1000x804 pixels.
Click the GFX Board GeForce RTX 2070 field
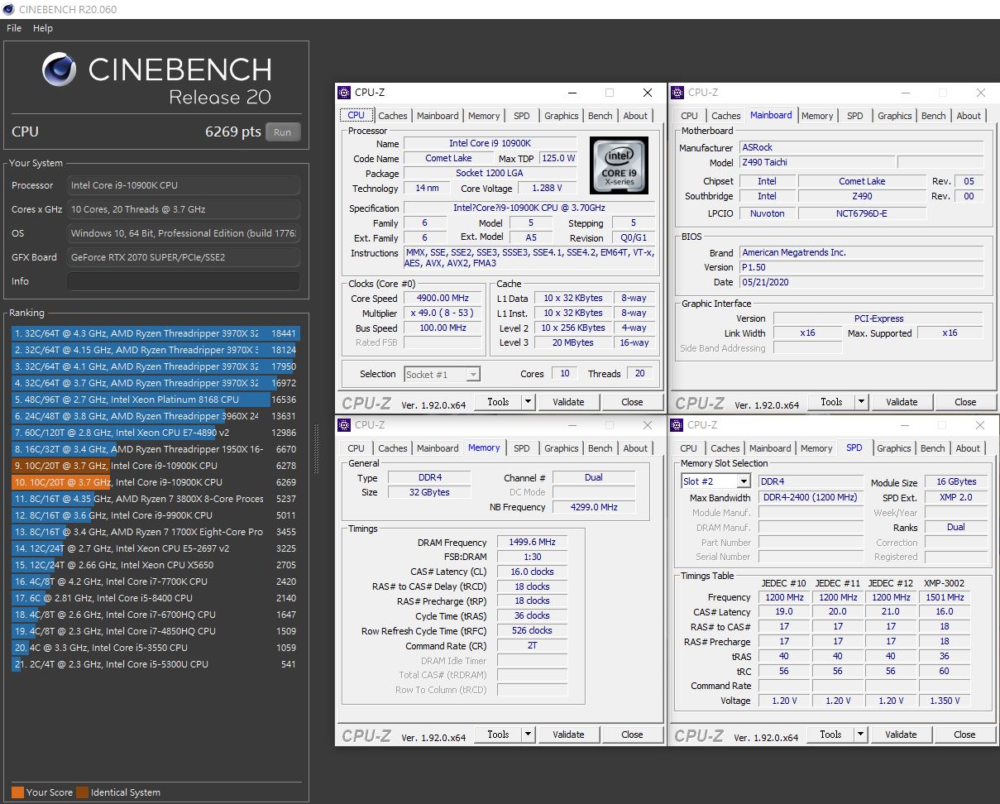(184, 257)
